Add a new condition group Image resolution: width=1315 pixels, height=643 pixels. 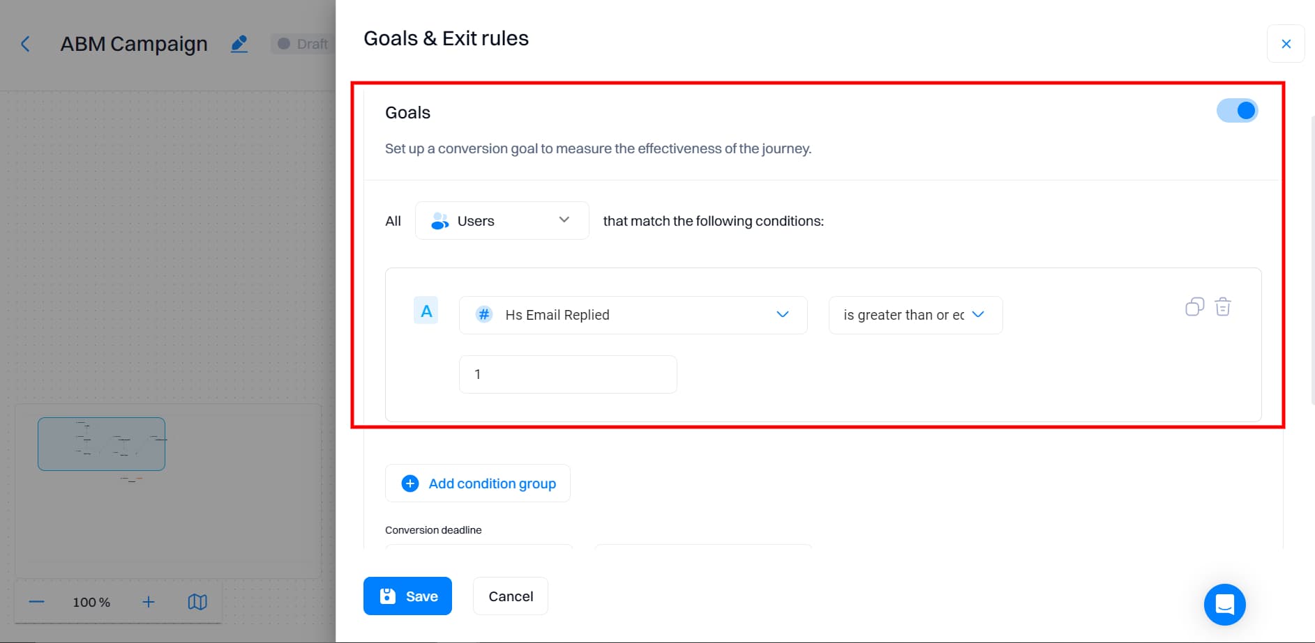pos(477,483)
